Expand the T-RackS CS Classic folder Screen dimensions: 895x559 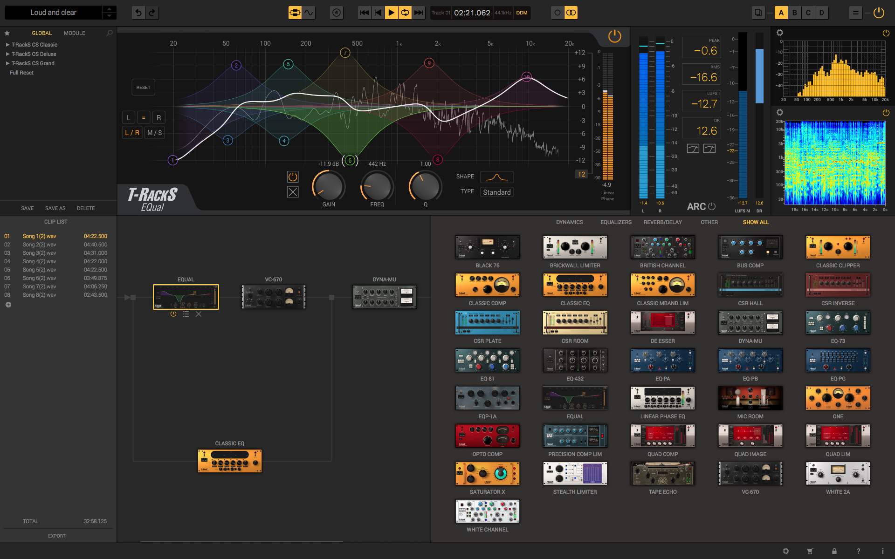pyautogui.click(x=34, y=45)
